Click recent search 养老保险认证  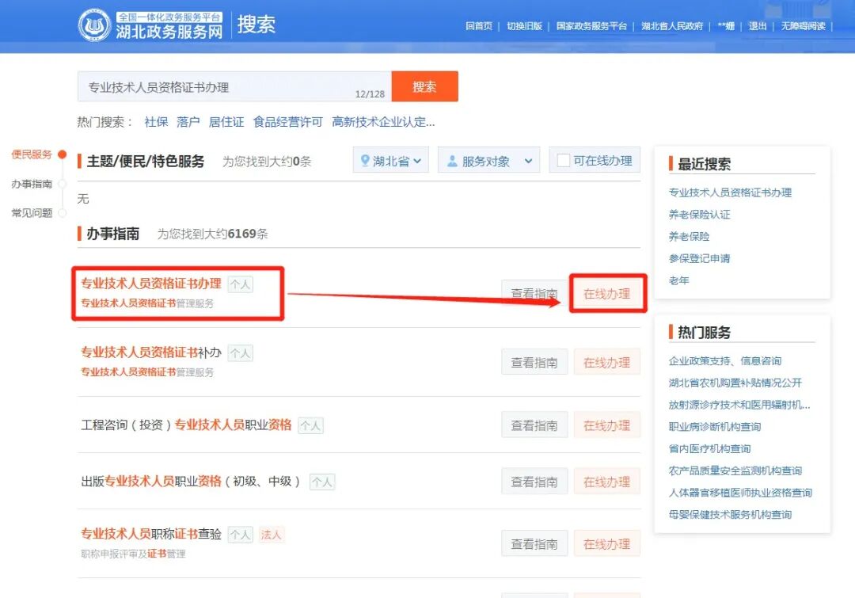[x=699, y=215]
